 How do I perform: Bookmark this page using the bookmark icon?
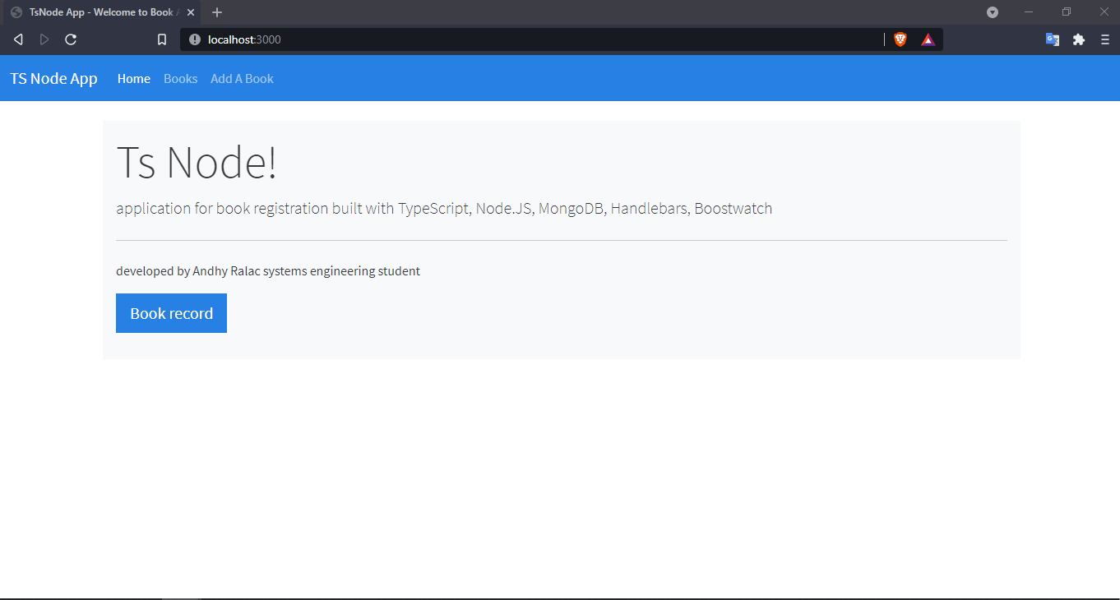coord(162,39)
